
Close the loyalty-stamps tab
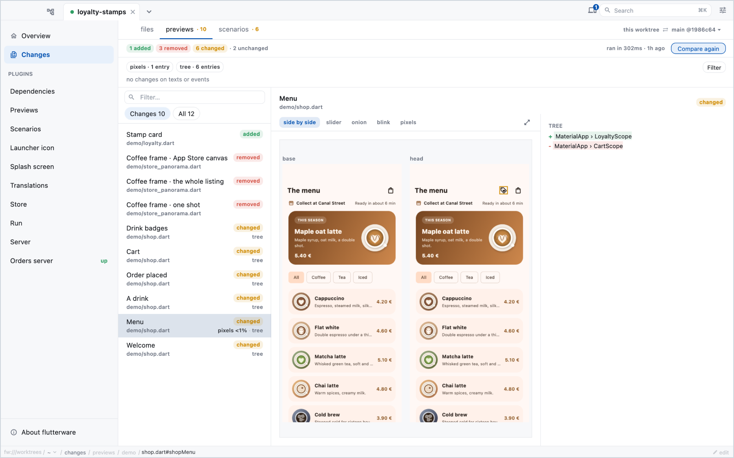pos(133,12)
